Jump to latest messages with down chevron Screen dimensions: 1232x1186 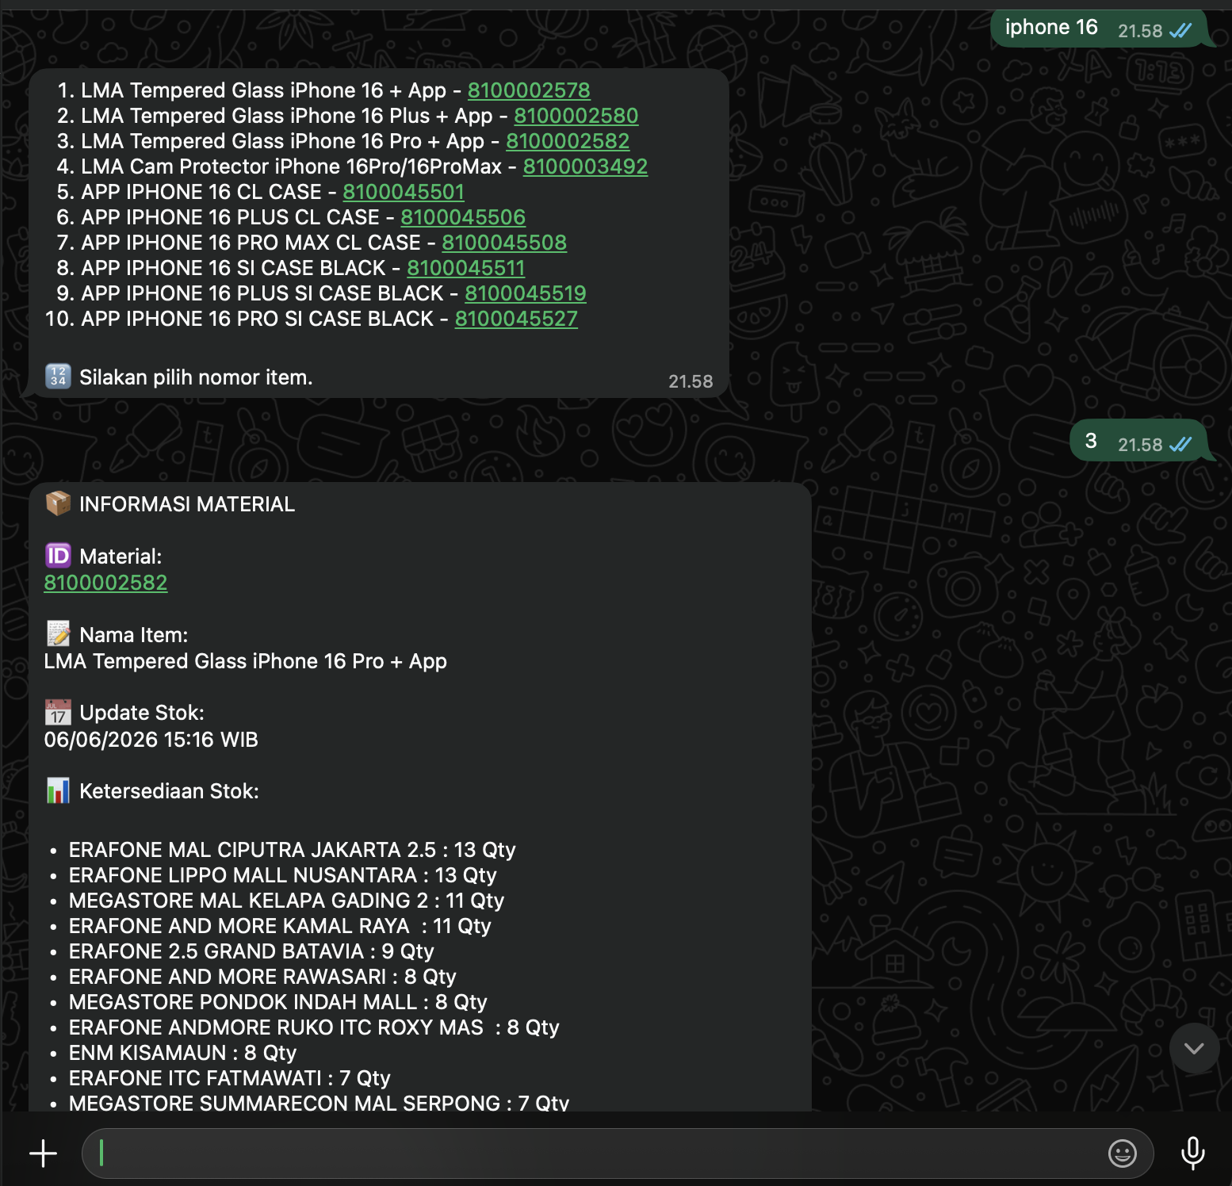point(1194,1048)
